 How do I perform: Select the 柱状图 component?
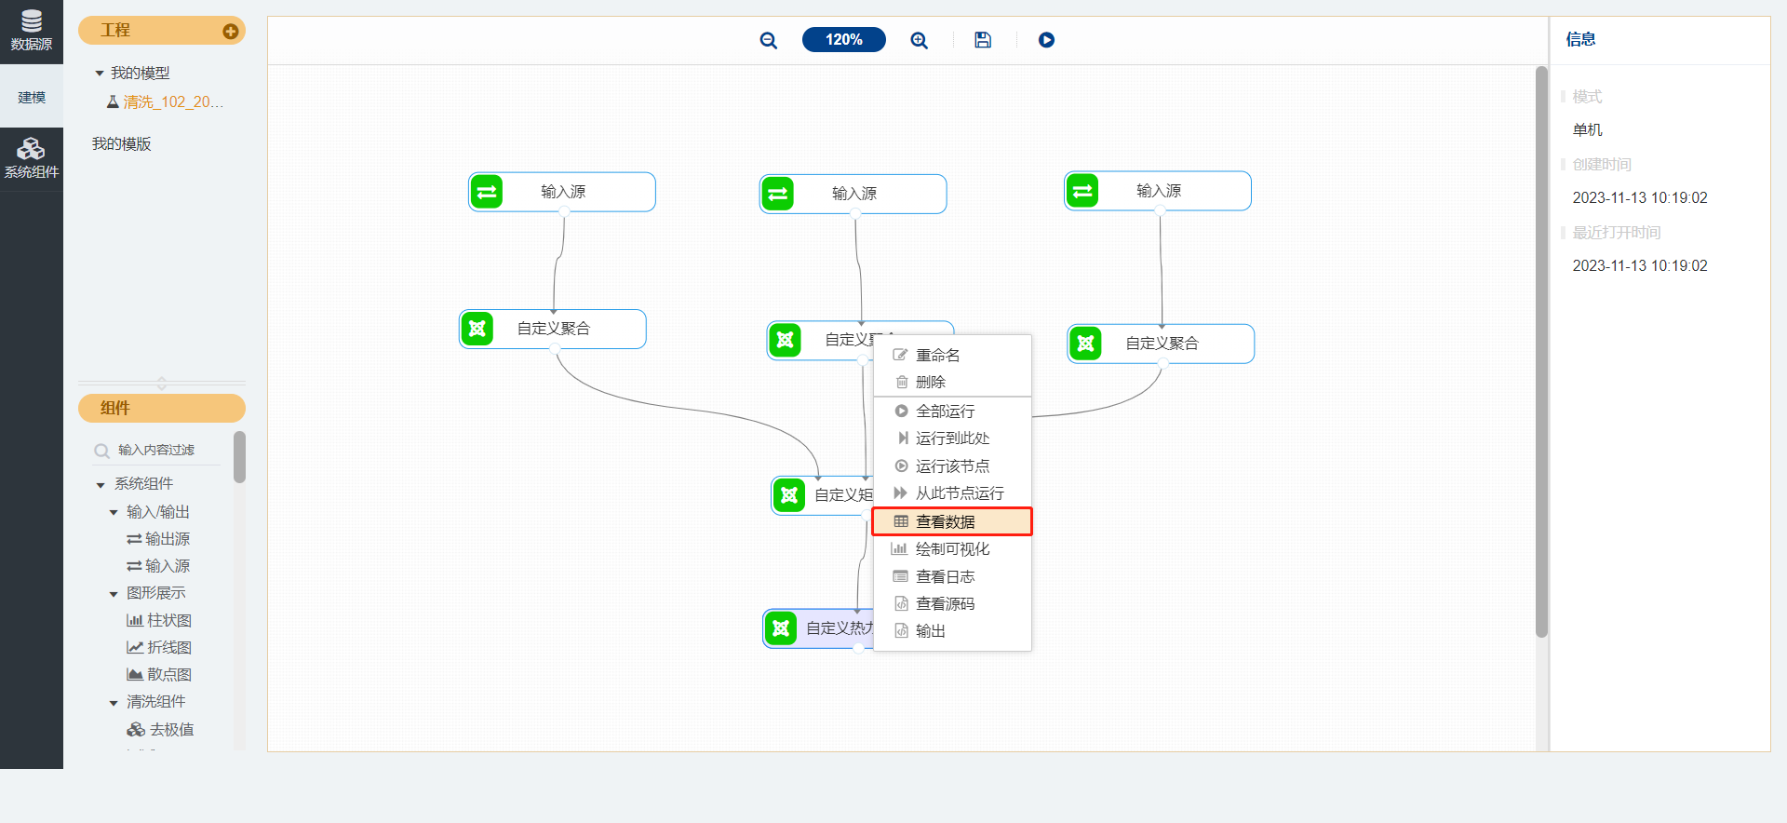tap(159, 621)
